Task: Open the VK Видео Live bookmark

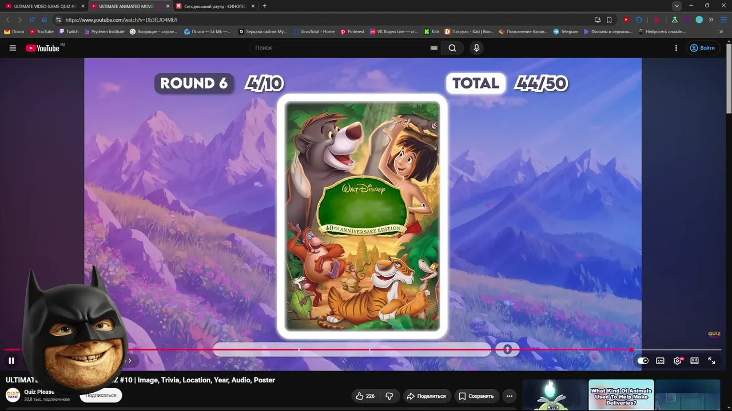Action: click(395, 32)
